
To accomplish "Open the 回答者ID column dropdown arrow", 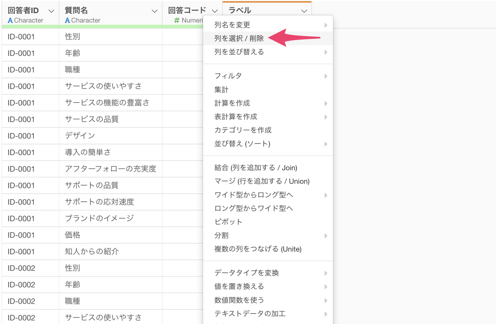I will pos(51,11).
